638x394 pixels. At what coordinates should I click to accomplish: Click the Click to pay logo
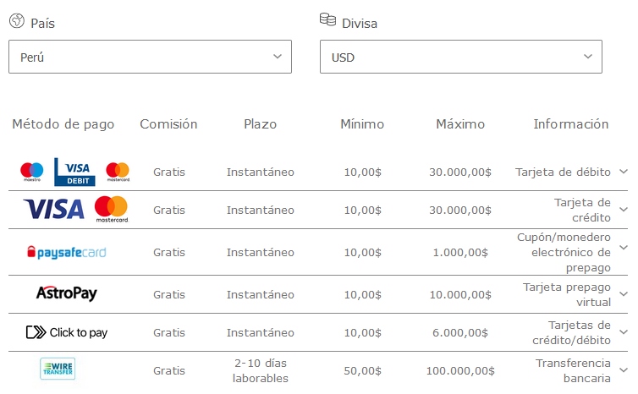(67, 332)
